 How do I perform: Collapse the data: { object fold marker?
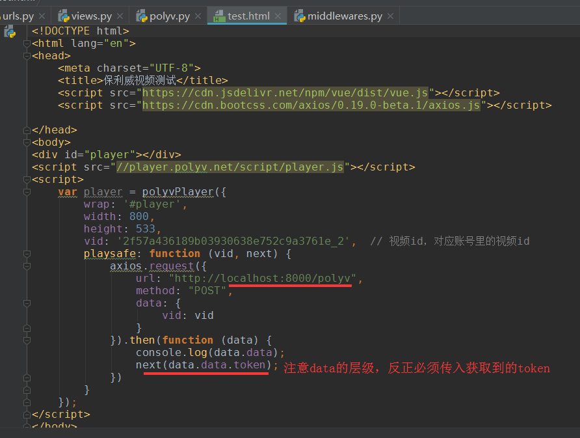click(27, 303)
